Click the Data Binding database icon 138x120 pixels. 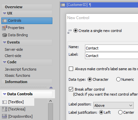pos(5,35)
